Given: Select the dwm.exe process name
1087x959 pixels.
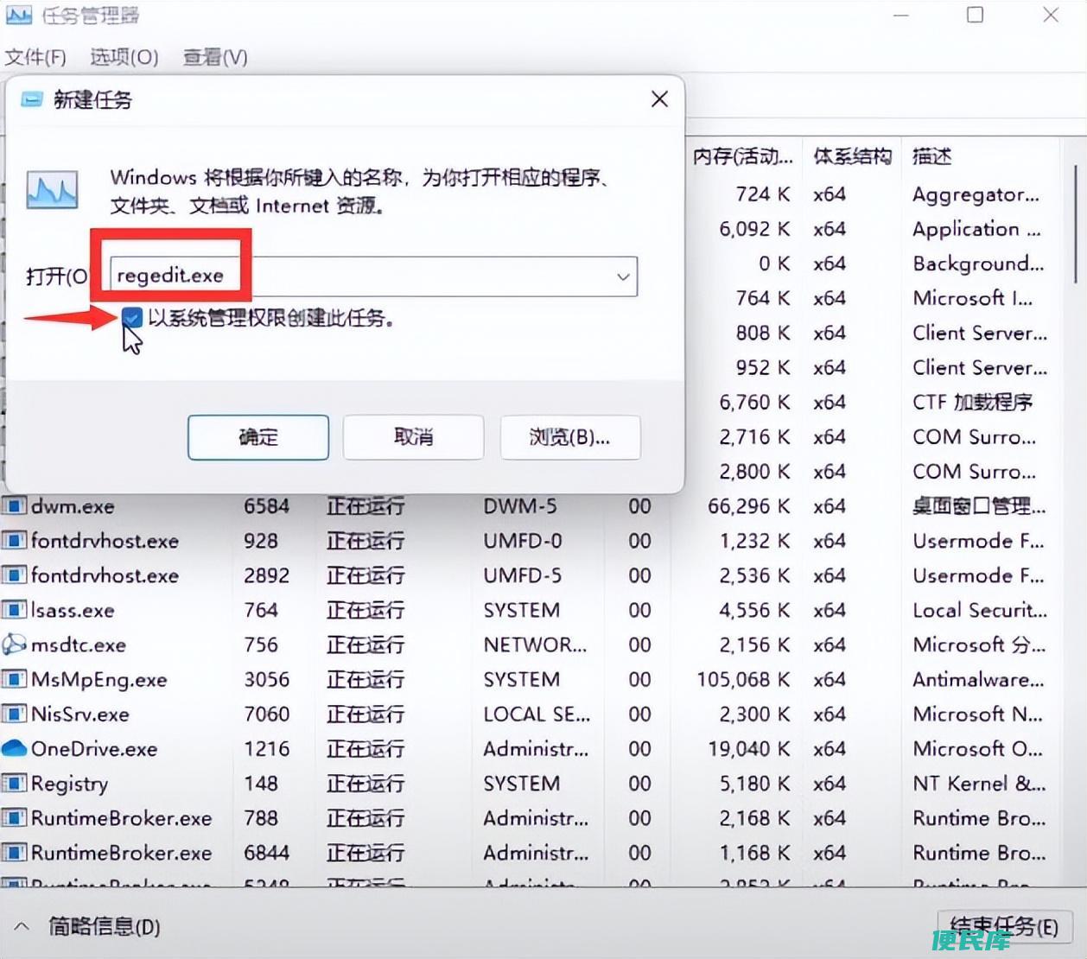Looking at the screenshot, I should click(x=73, y=506).
